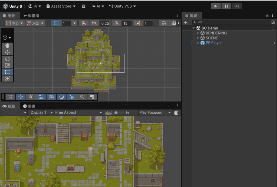277x187 pixels.
Task: Open SC Demo scene options dots
Action: click(273, 28)
